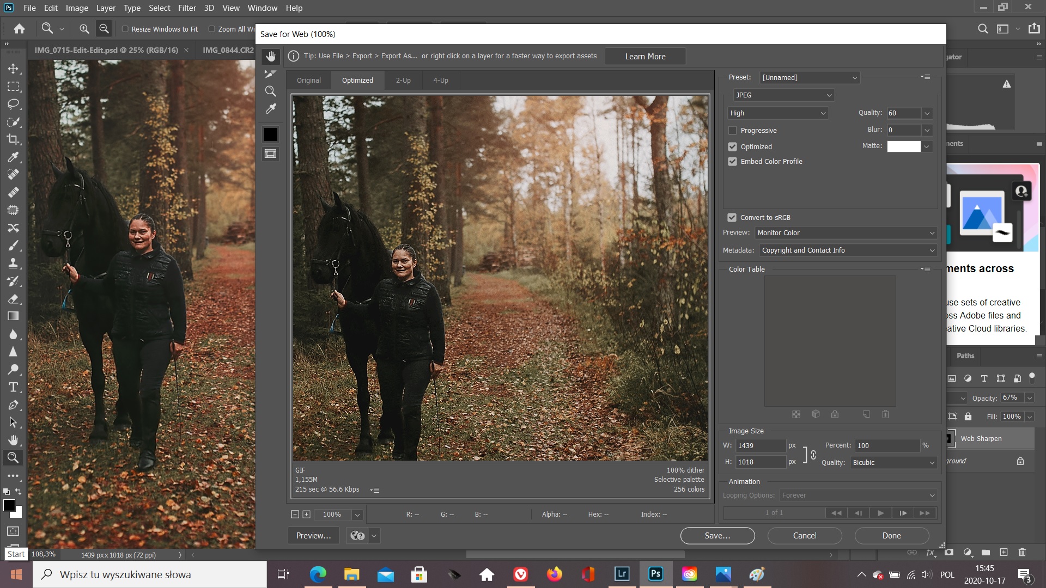Open Lightroom from the taskbar
Viewport: 1046px width, 588px height.
point(622,574)
